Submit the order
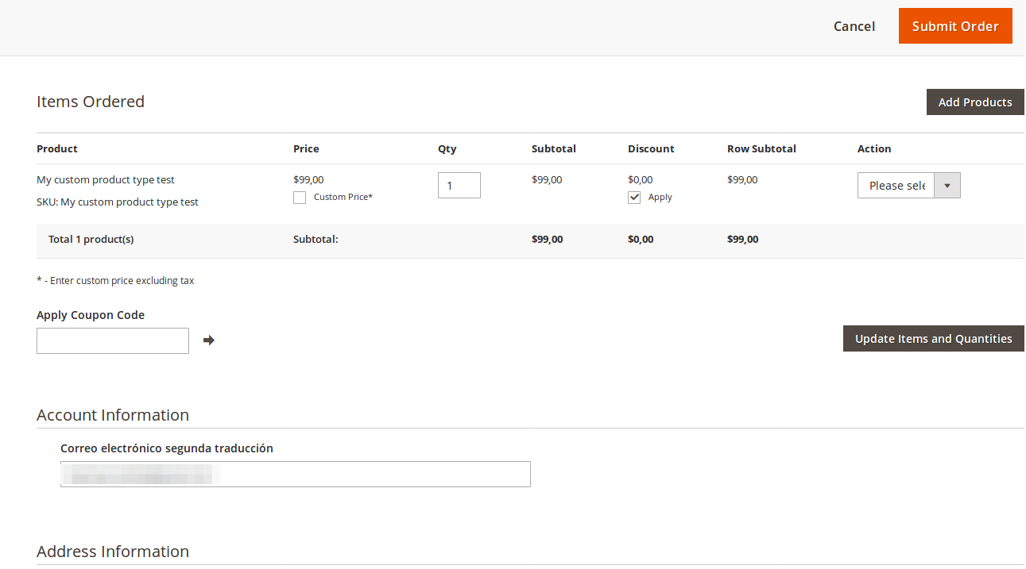 pyautogui.click(x=955, y=25)
